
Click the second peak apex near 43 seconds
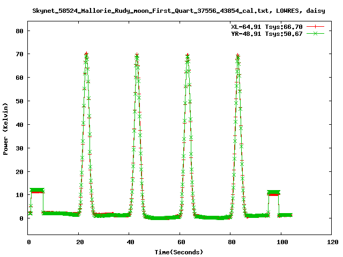pos(137,56)
